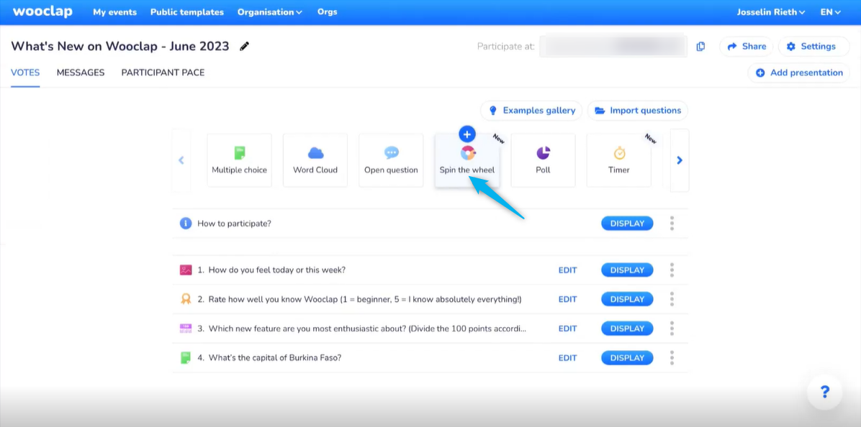This screenshot has height=427, width=861.
Task: Click the info icon beside How to participate
Action: (186, 224)
